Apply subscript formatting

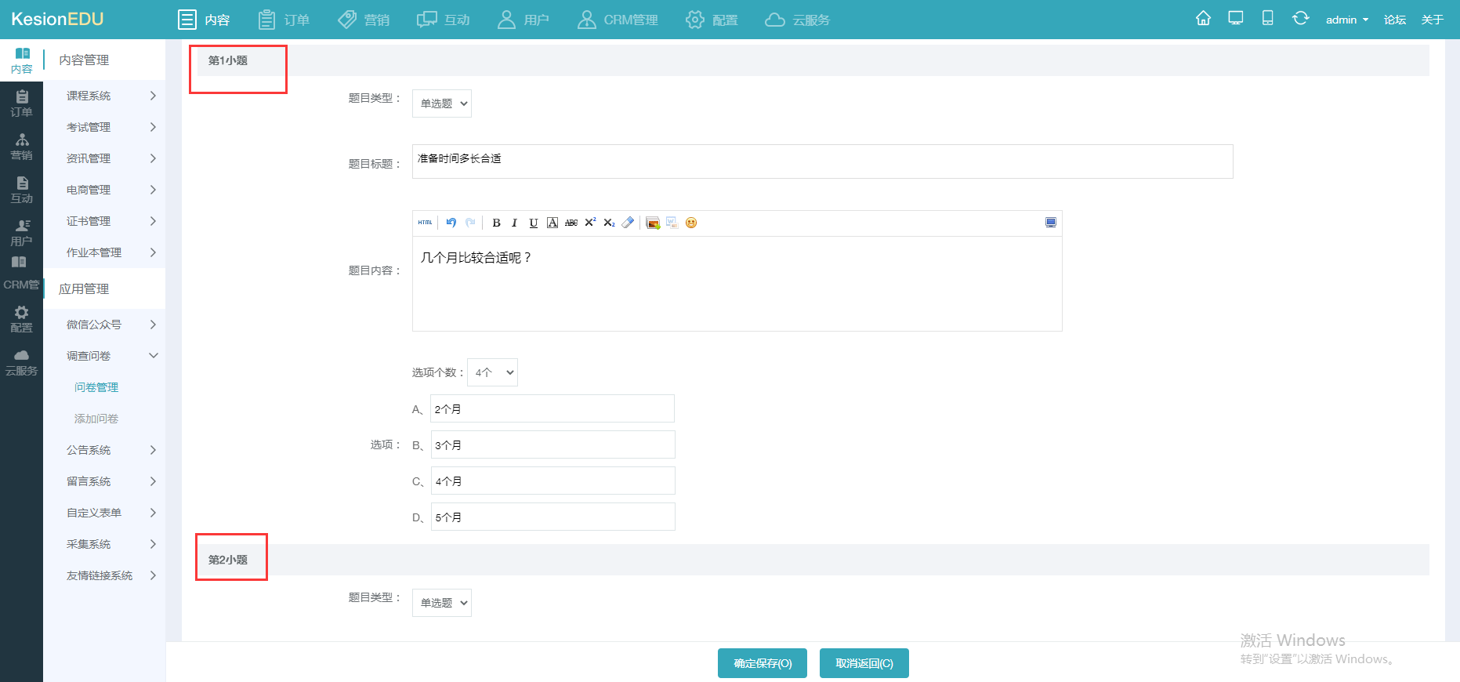tap(609, 223)
